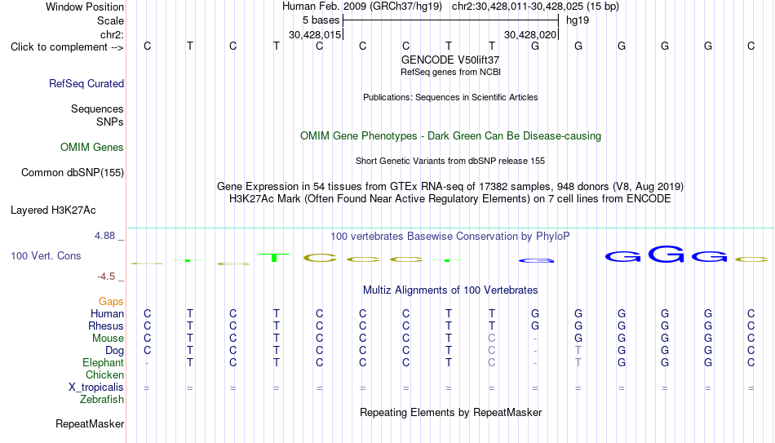Image resolution: width=775 pixels, height=443 pixels.
Task: Click the GTEx Gene Expression track title
Action: 450,186
